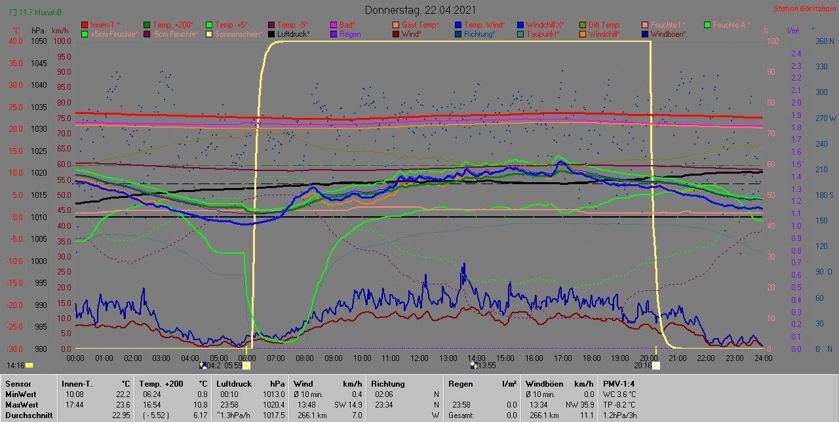Click the hPa axis unit label
The image size is (839, 422).
(x=38, y=31)
